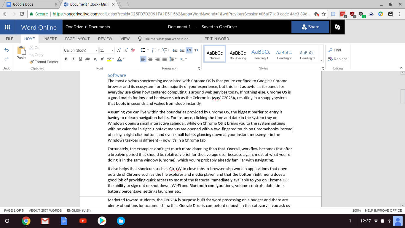Image resolution: width=405 pixels, height=228 pixels.
Task: Click EDIT IN WORD
Action: pyautogui.click(x=217, y=39)
